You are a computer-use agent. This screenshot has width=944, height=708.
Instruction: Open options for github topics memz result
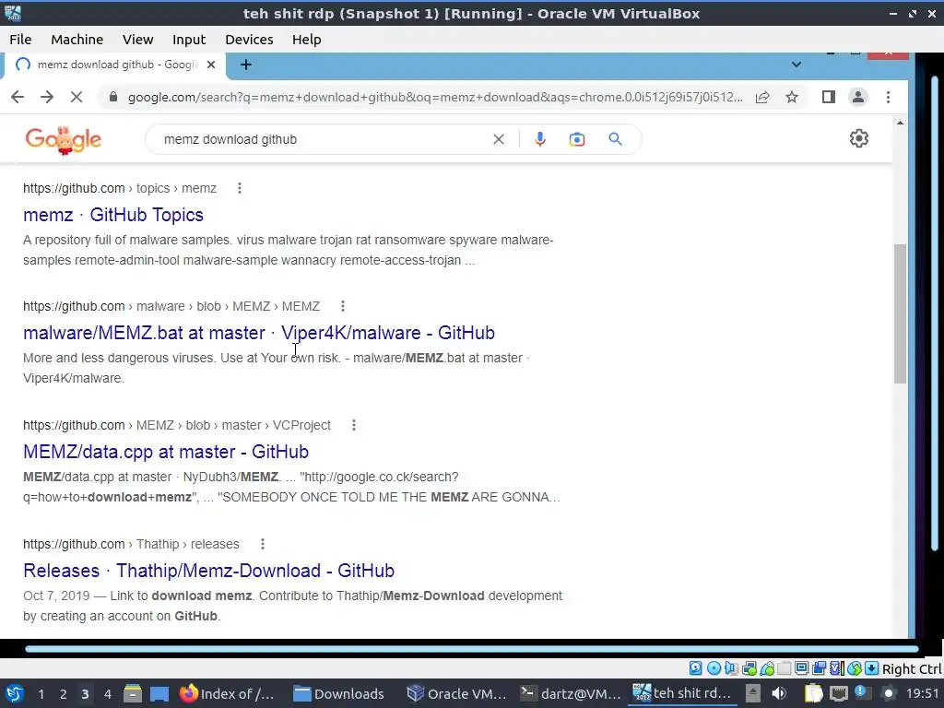click(240, 188)
